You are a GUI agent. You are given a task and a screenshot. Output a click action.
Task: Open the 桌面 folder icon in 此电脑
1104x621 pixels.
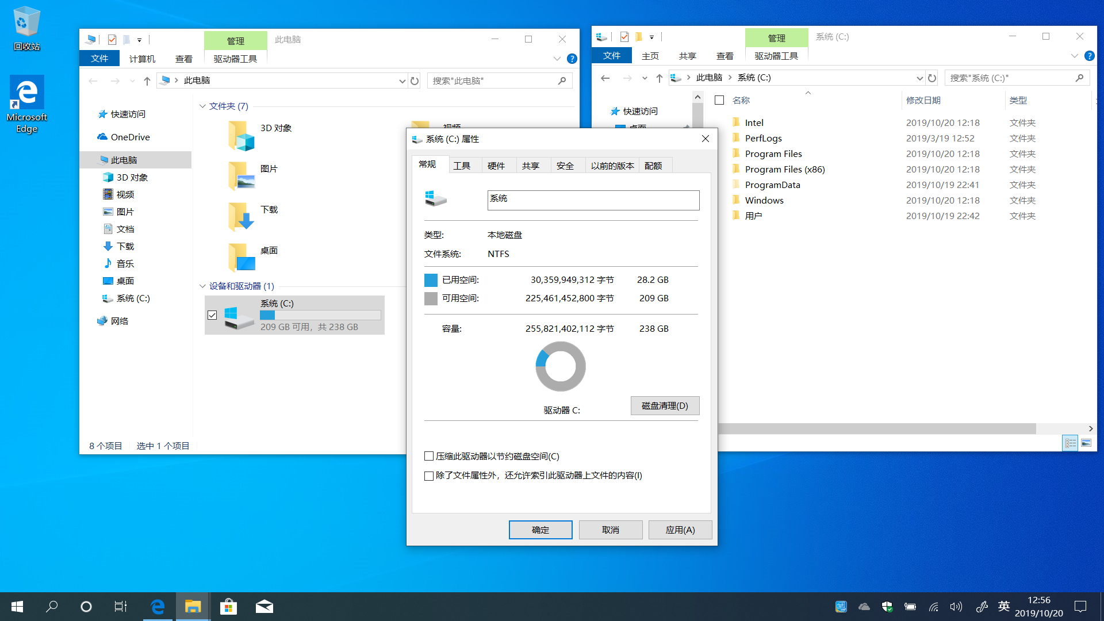241,257
